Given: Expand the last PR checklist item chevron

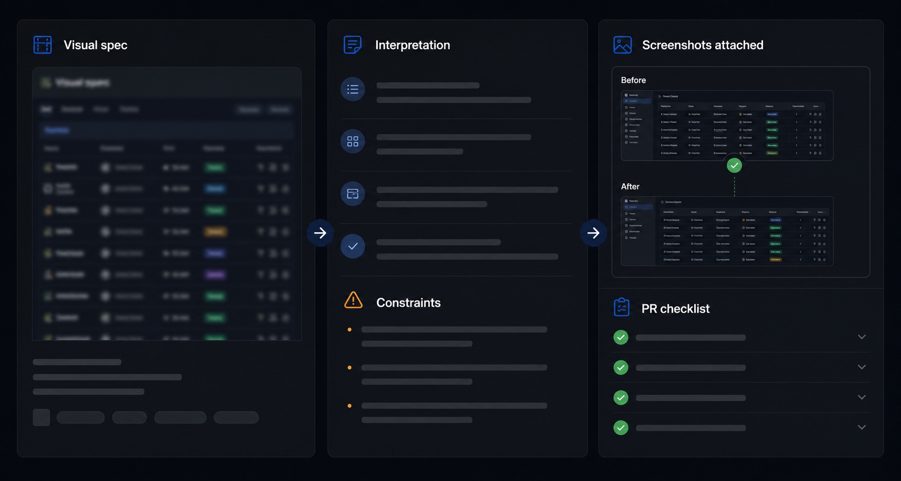Looking at the screenshot, I should point(862,427).
